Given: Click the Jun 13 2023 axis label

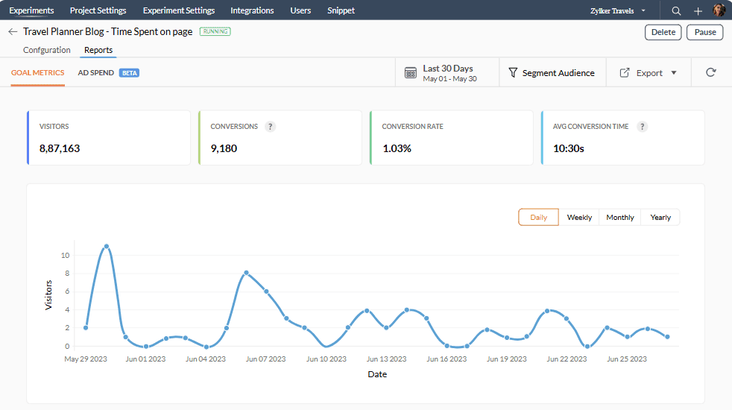Looking at the screenshot, I should (x=386, y=359).
